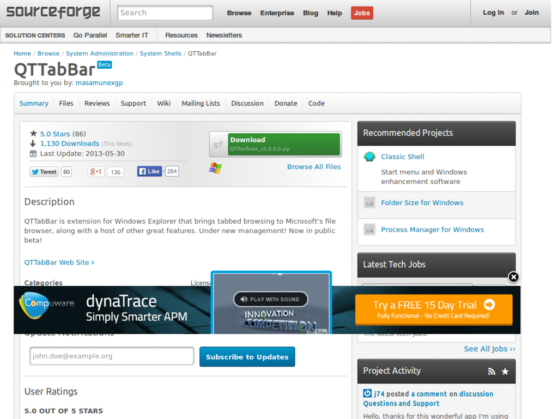The width and height of the screenshot is (558, 419).
Task: Click Browse in the breadcrumb
Action: [48, 53]
